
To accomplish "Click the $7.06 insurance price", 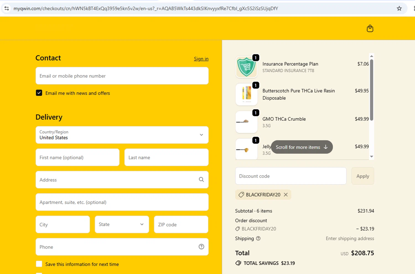I will pos(363,64).
